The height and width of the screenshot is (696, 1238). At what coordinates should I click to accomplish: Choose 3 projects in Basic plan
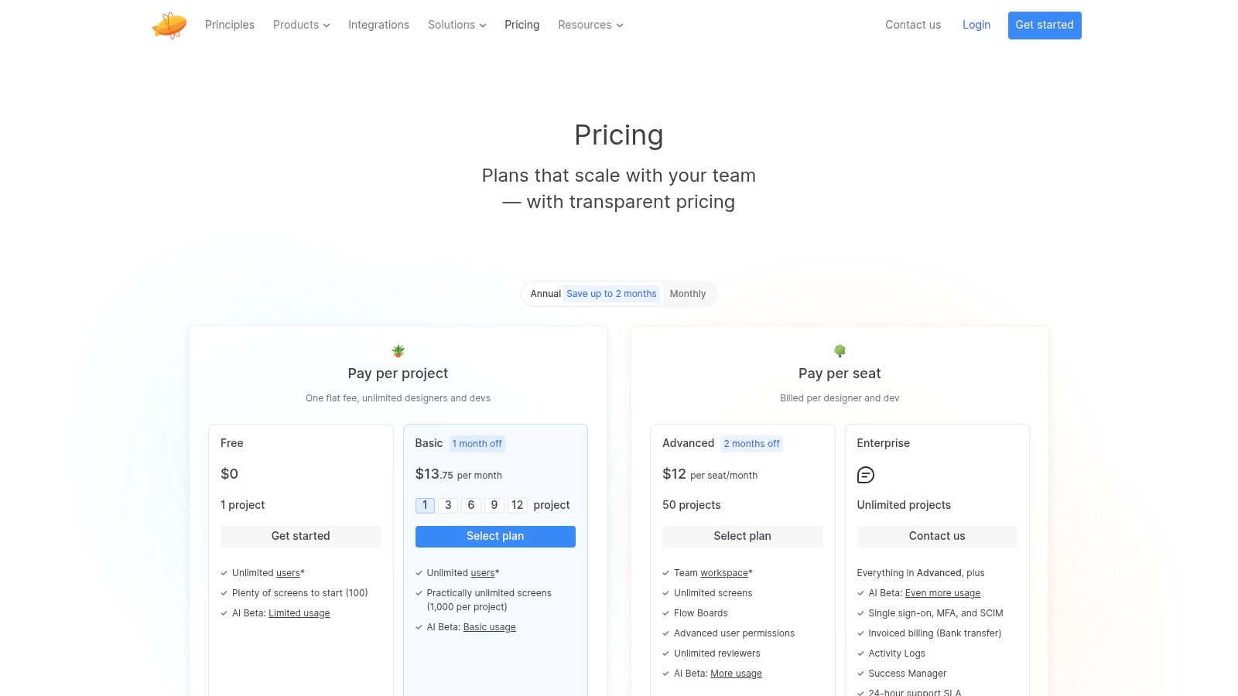(448, 505)
